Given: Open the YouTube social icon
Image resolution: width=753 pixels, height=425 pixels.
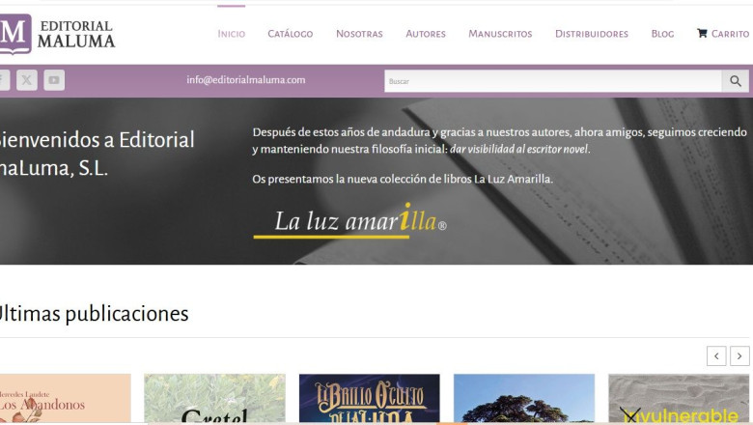Looking at the screenshot, I should click(x=54, y=80).
